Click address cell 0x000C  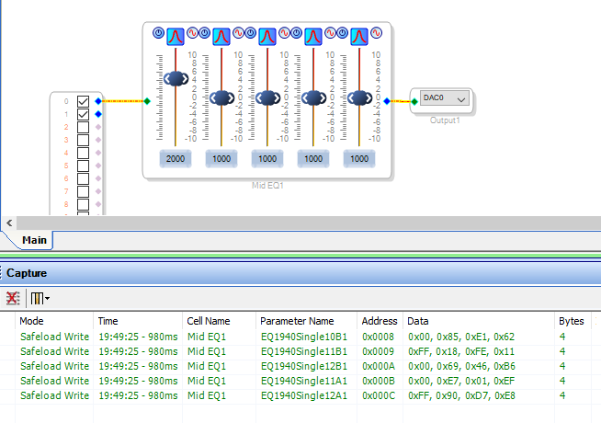click(x=379, y=395)
